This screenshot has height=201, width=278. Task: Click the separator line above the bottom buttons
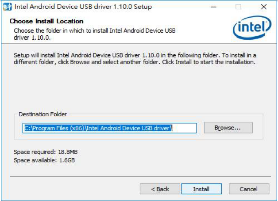(x=139, y=177)
